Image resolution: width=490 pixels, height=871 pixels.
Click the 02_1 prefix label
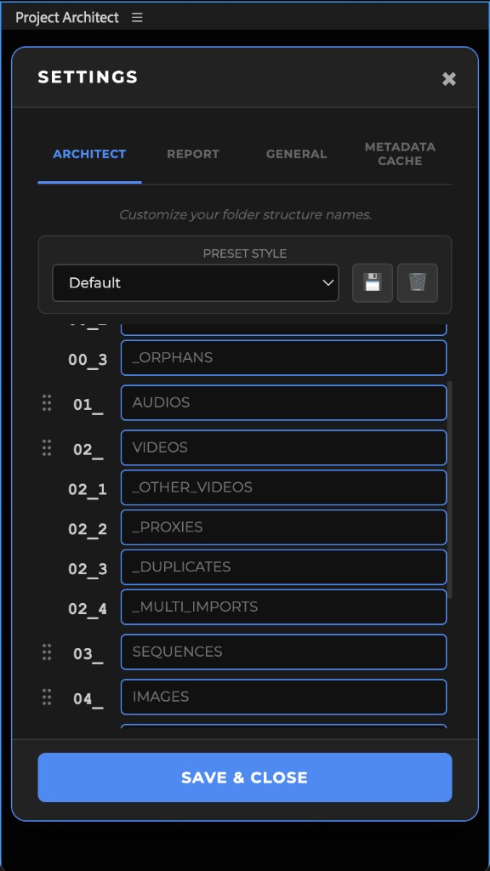88,489
